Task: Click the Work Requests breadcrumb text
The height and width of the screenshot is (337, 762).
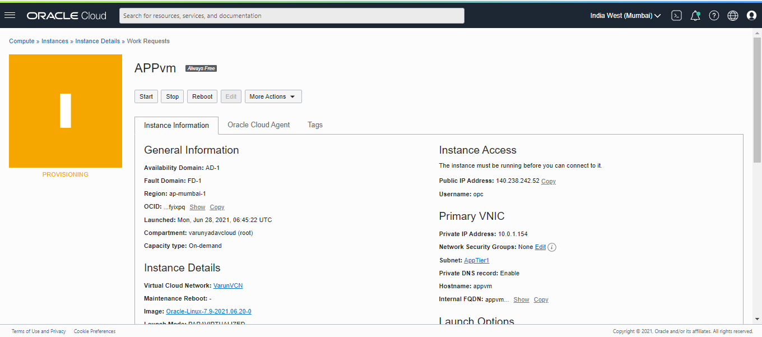Action: point(148,41)
